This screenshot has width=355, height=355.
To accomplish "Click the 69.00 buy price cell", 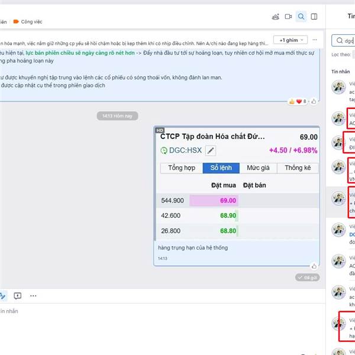I will pos(214,201).
